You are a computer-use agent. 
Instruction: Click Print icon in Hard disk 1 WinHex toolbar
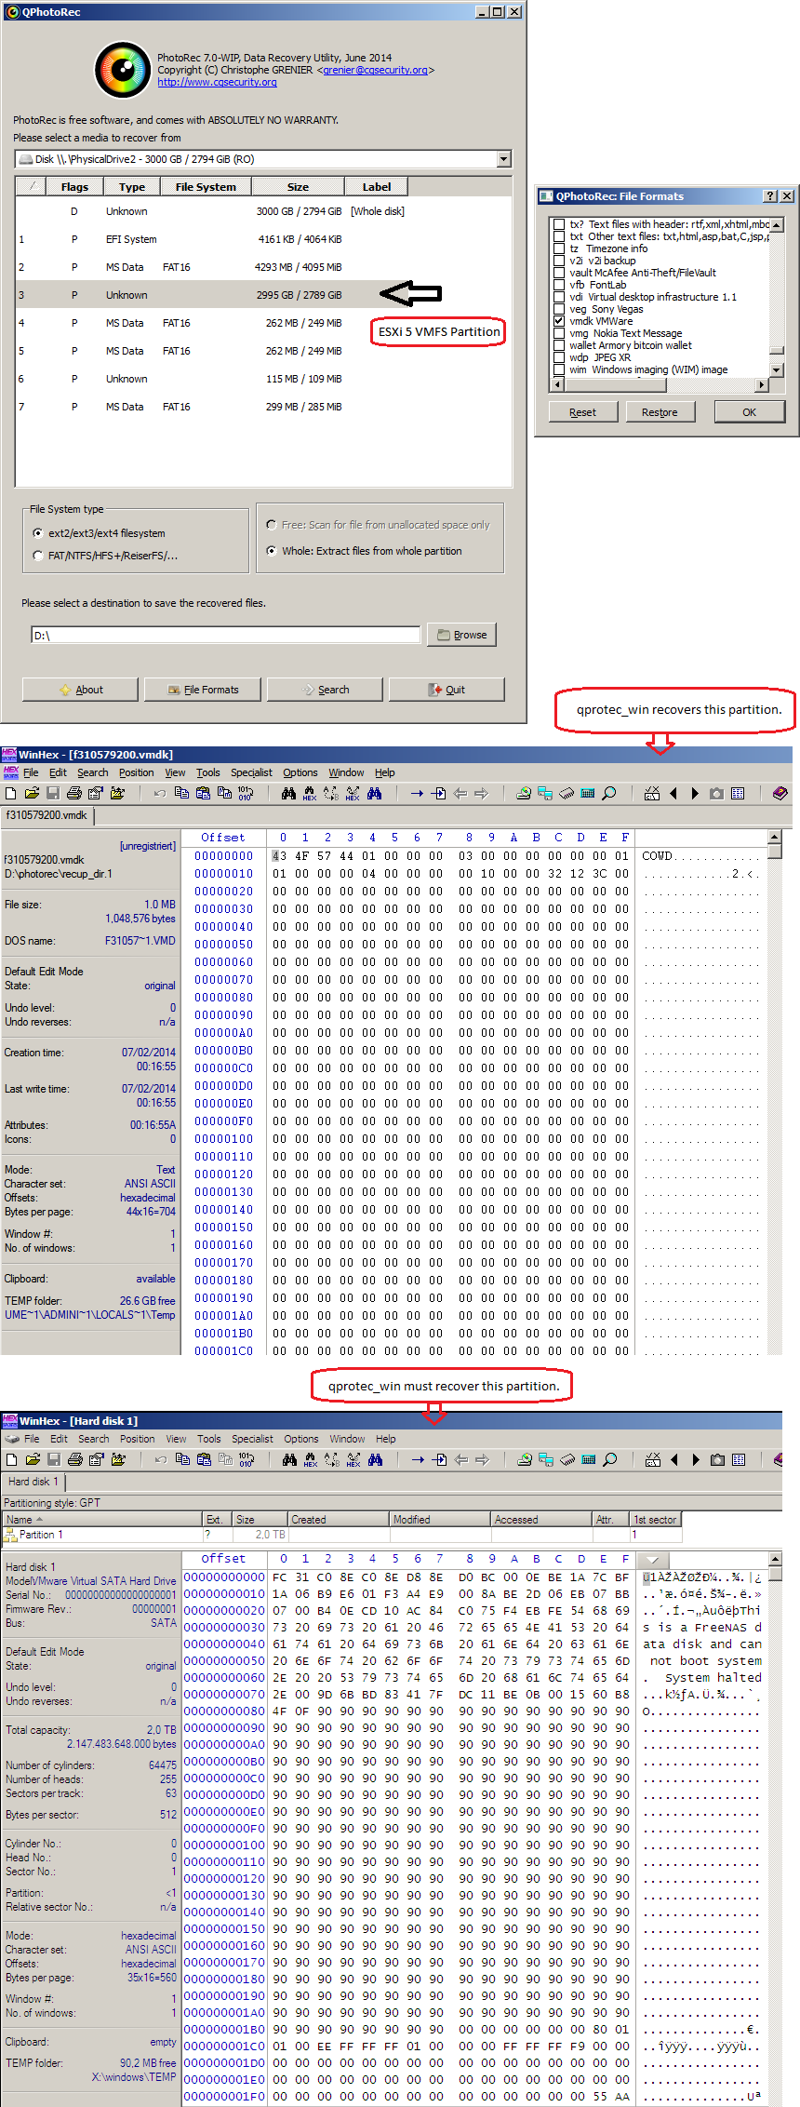point(74,1459)
